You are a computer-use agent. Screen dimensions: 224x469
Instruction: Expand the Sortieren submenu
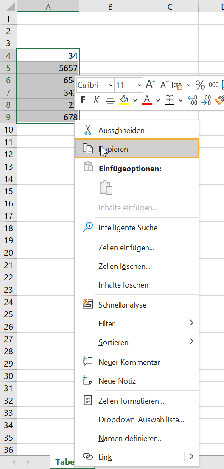coord(191,341)
